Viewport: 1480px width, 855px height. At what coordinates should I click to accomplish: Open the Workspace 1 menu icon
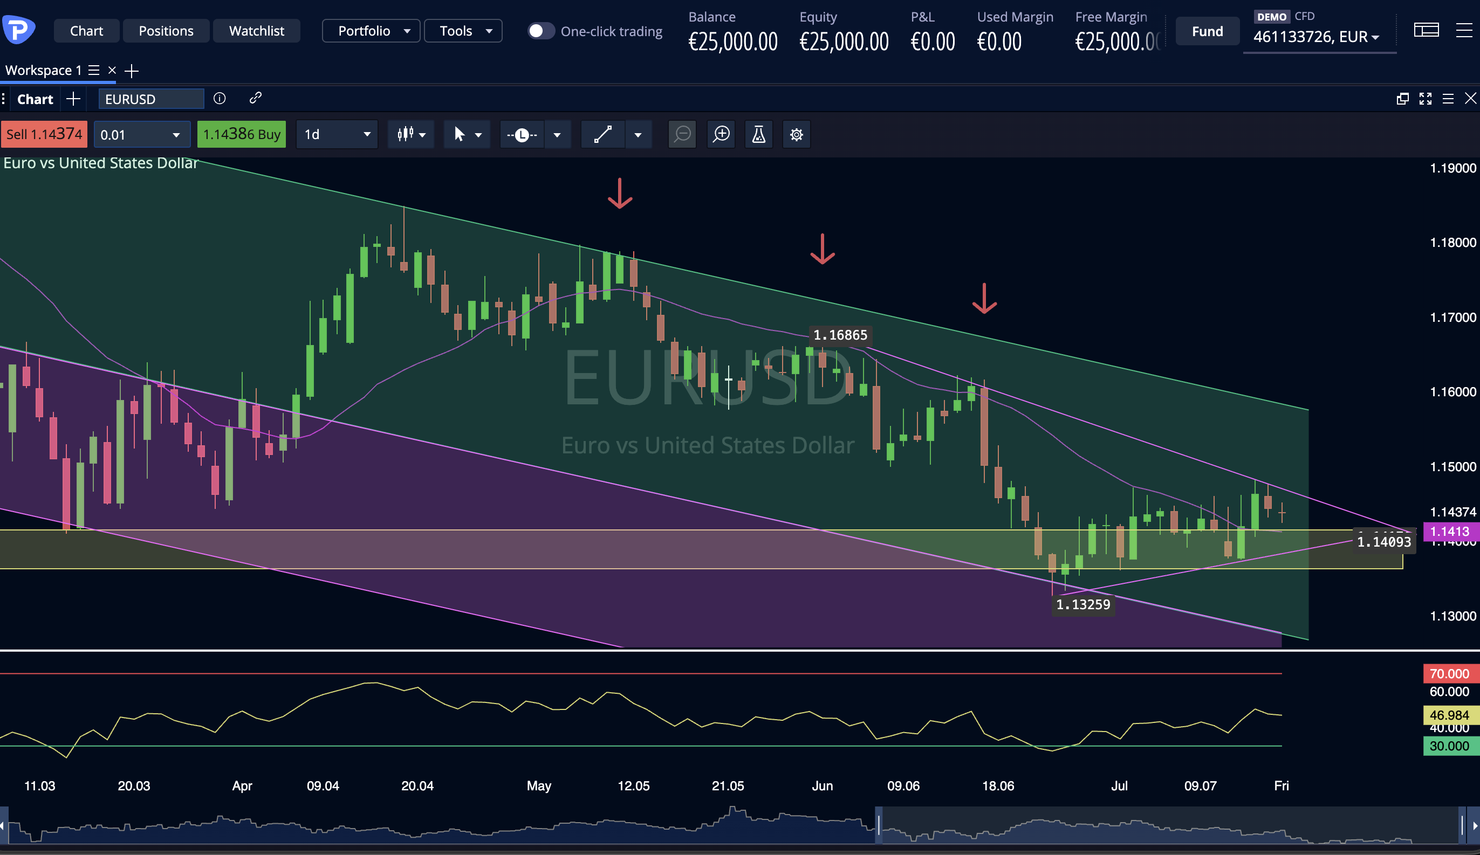click(94, 71)
